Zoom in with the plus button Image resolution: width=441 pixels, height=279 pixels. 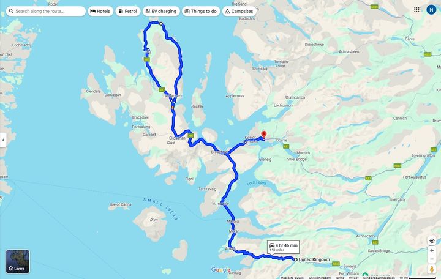[x=432, y=250]
